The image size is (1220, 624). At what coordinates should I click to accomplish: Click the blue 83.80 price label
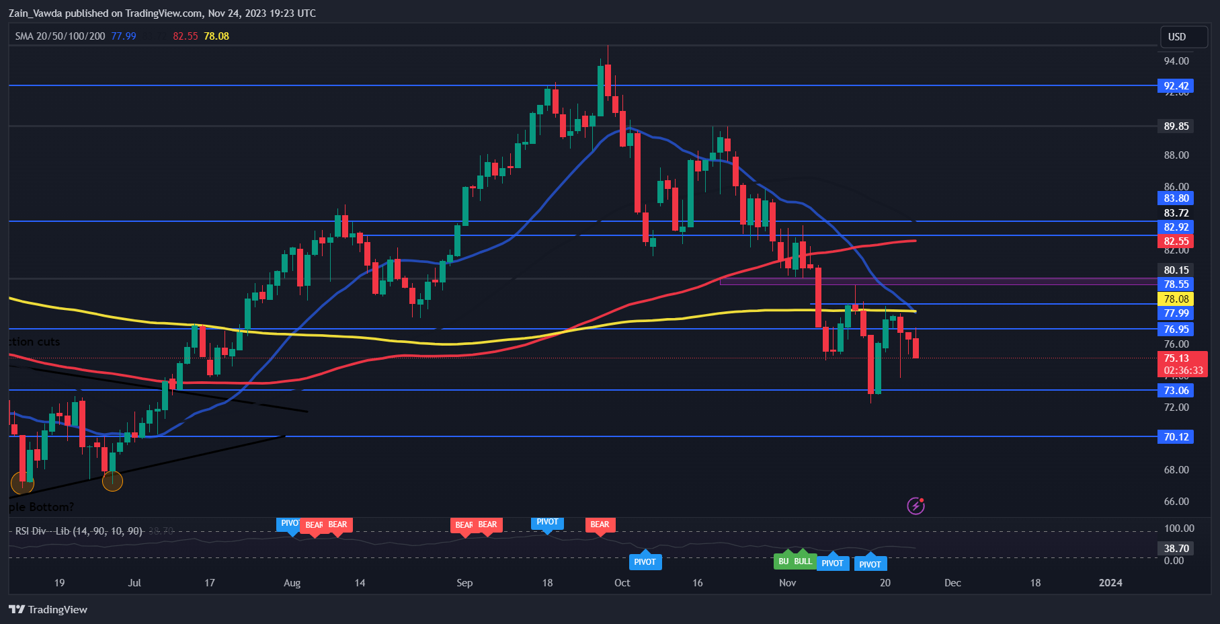coord(1176,198)
